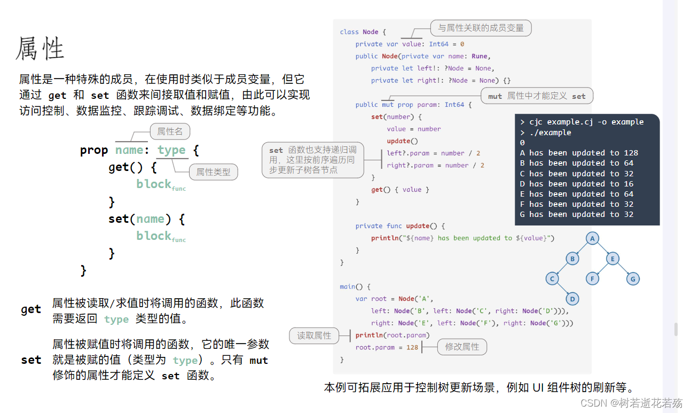Click syntax line 'prop name: type {'
Screen dimensions: 691x413
coord(140,150)
